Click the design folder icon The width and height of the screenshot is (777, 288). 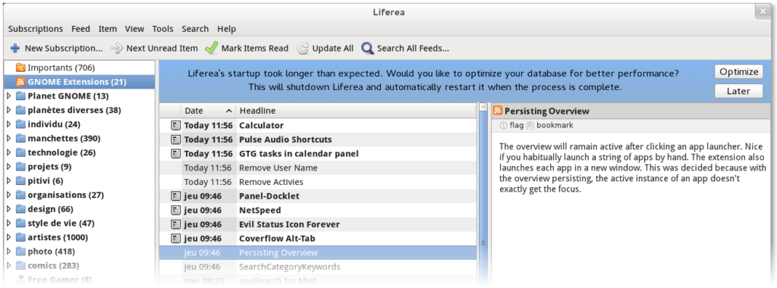(20, 209)
